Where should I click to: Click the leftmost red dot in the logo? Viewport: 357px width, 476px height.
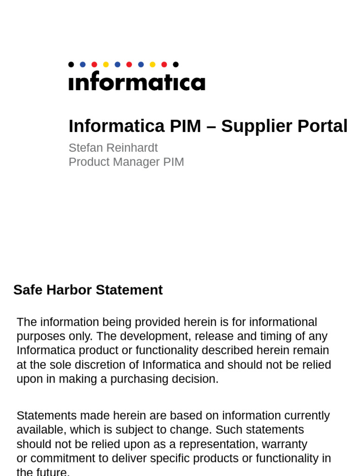point(94,64)
